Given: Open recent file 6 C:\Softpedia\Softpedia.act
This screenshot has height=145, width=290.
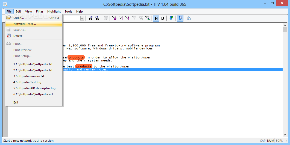Looking at the screenshot, I should (34, 94).
